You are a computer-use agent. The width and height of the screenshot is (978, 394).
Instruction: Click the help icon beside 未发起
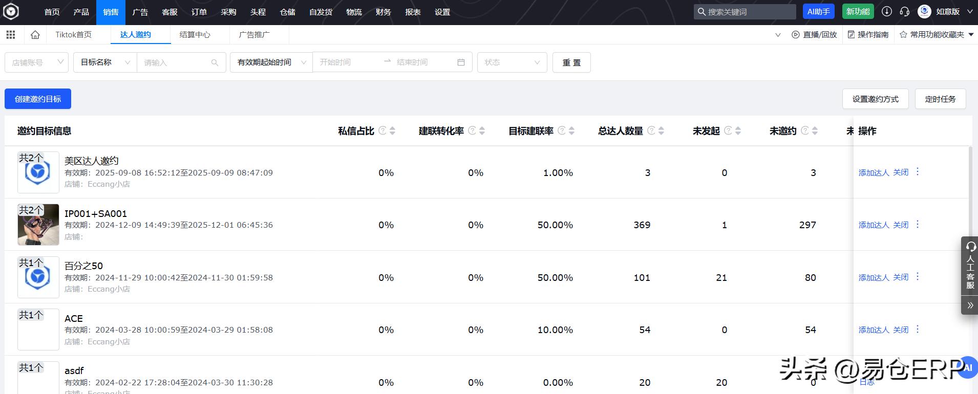(x=728, y=130)
